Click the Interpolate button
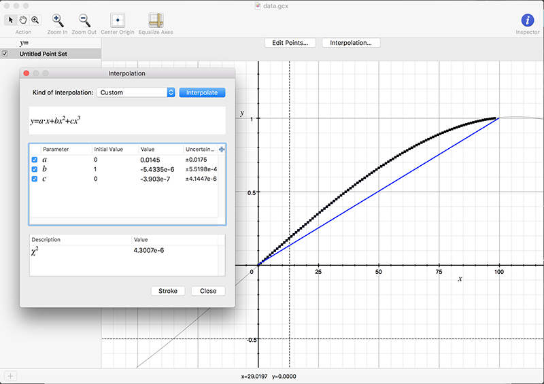The width and height of the screenshot is (544, 384). [202, 92]
